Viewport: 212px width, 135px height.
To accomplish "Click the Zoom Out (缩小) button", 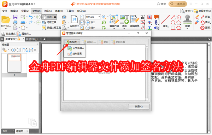I will (x=90, y=28).
